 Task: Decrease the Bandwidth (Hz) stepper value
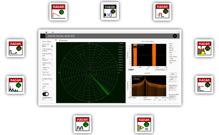(x=176, y=90)
